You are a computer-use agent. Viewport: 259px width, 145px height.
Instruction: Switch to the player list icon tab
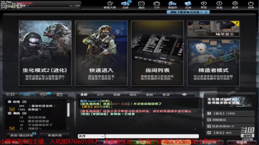(11, 95)
